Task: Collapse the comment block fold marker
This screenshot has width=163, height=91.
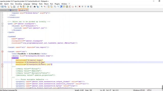Action: 3,66
